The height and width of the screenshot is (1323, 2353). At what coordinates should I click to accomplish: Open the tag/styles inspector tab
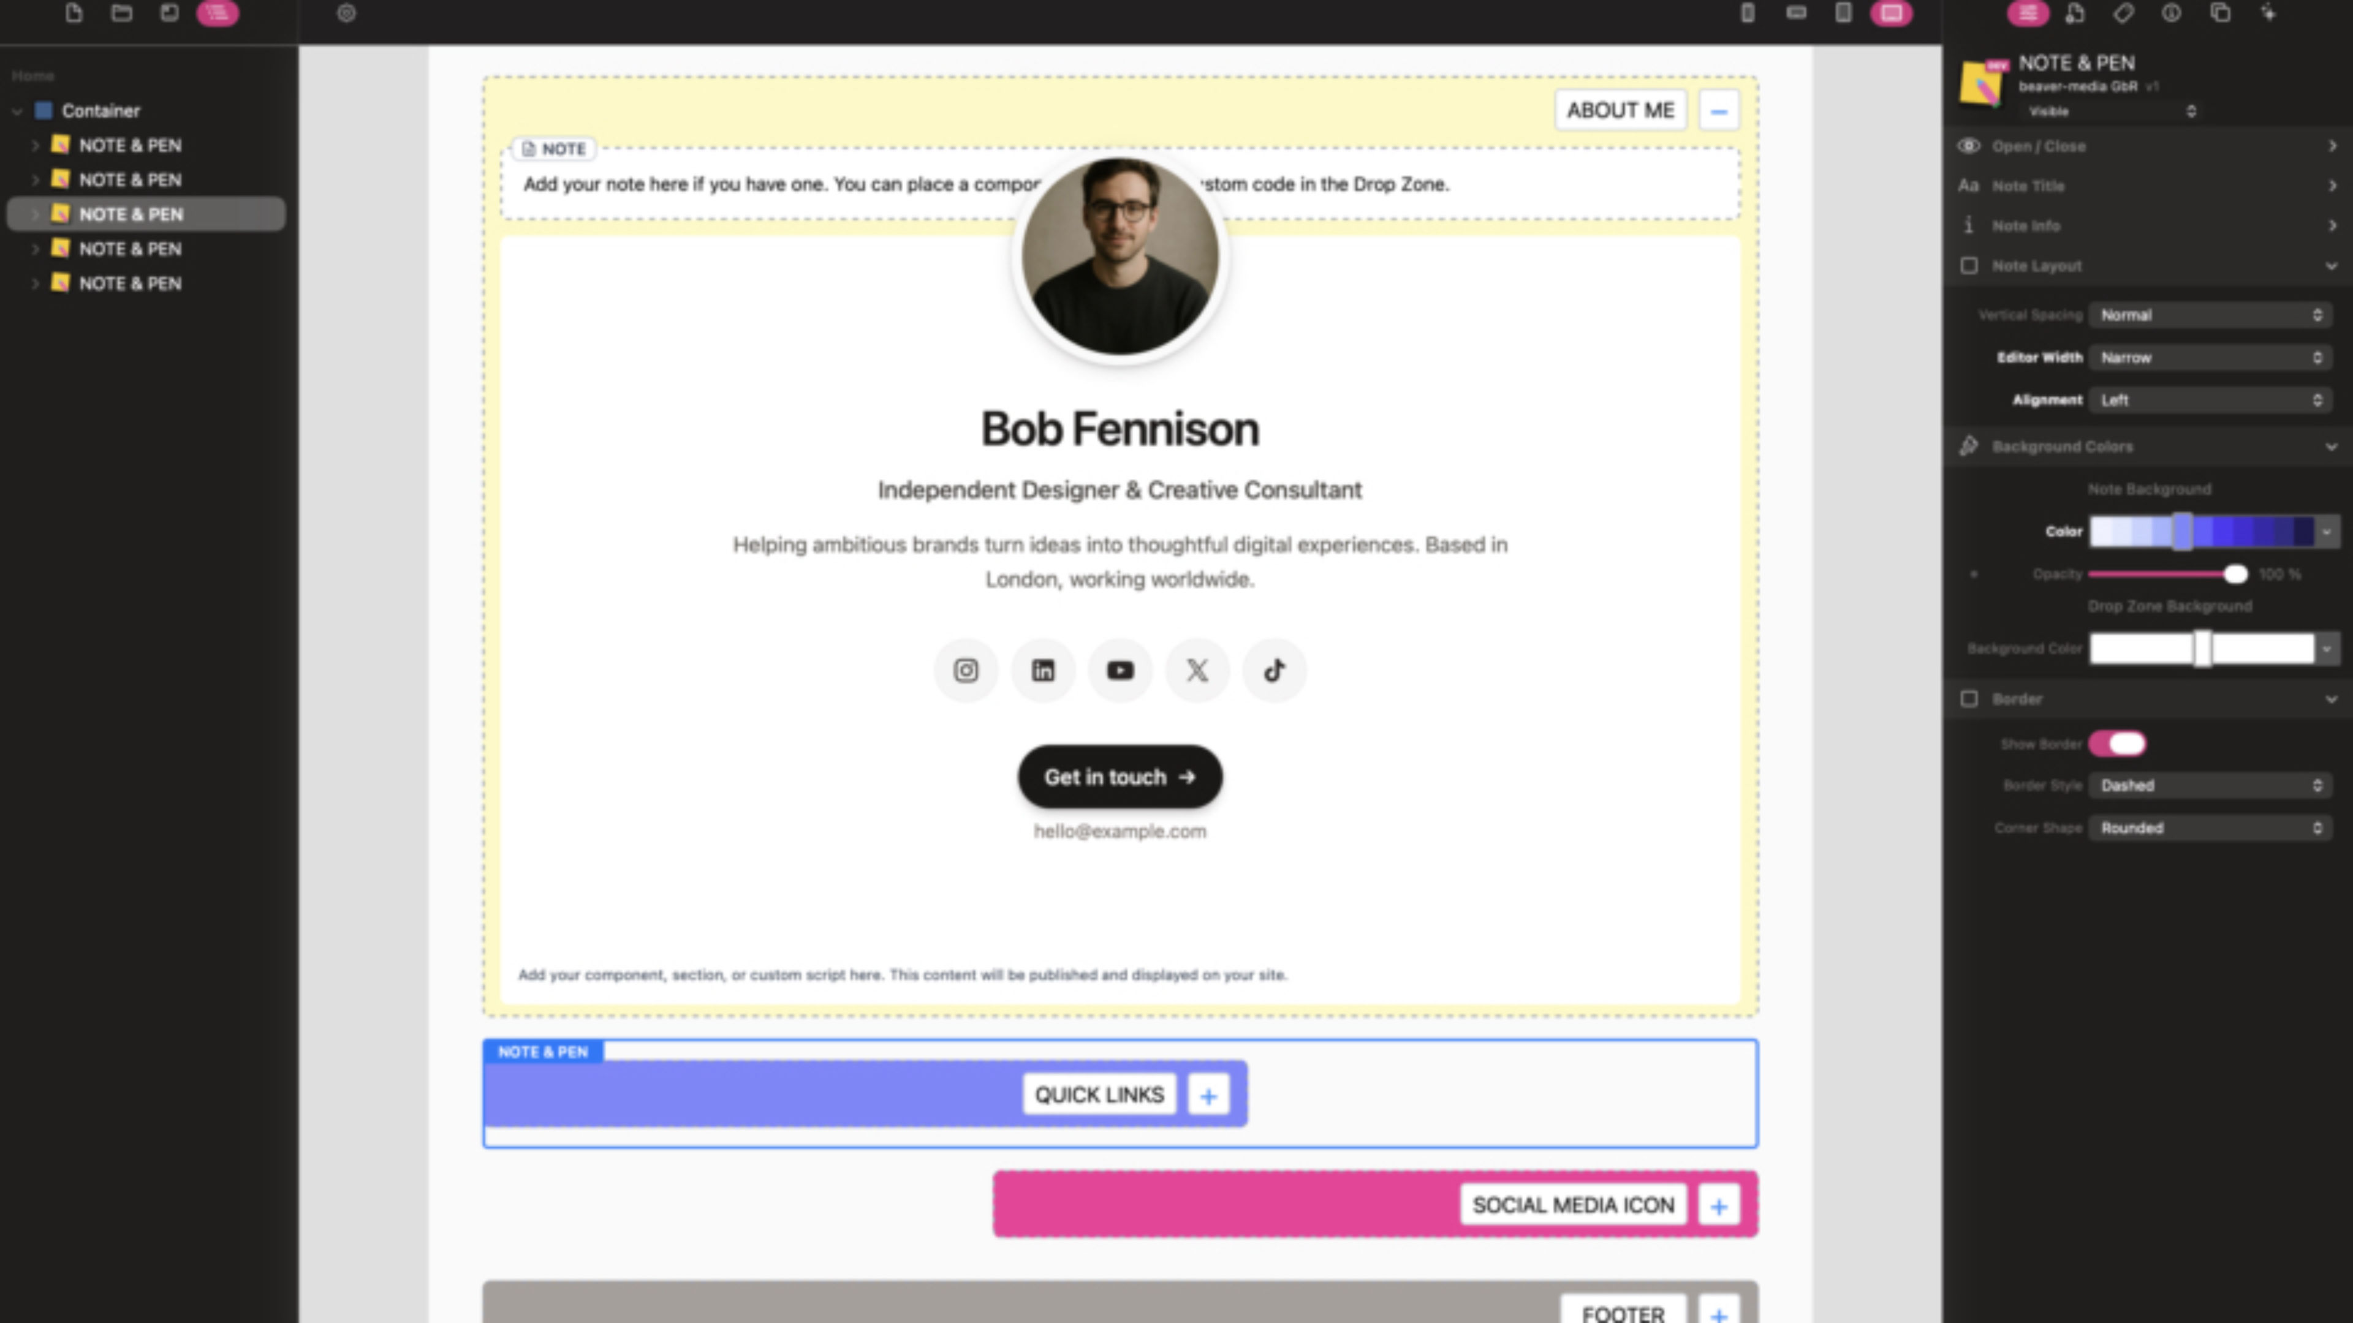point(2124,13)
